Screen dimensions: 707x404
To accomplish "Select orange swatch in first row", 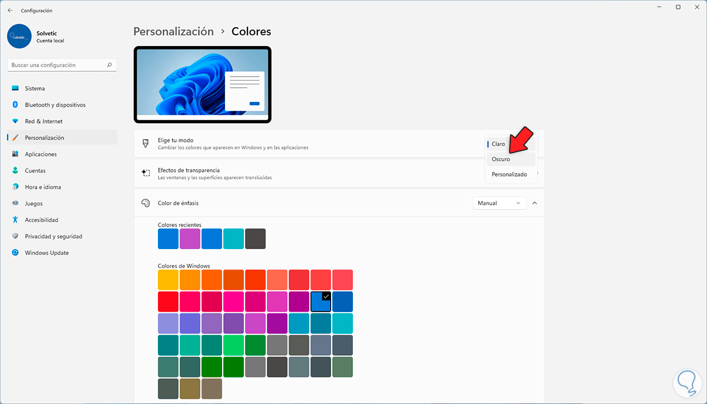I will click(190, 280).
